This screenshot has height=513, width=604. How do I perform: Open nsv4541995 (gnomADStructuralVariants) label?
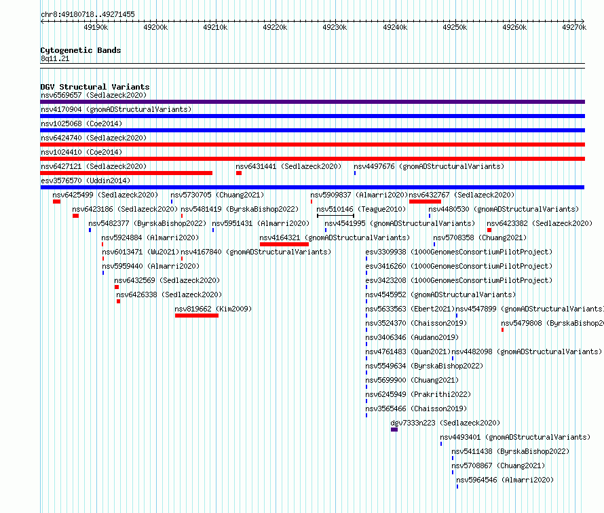[x=400, y=223]
